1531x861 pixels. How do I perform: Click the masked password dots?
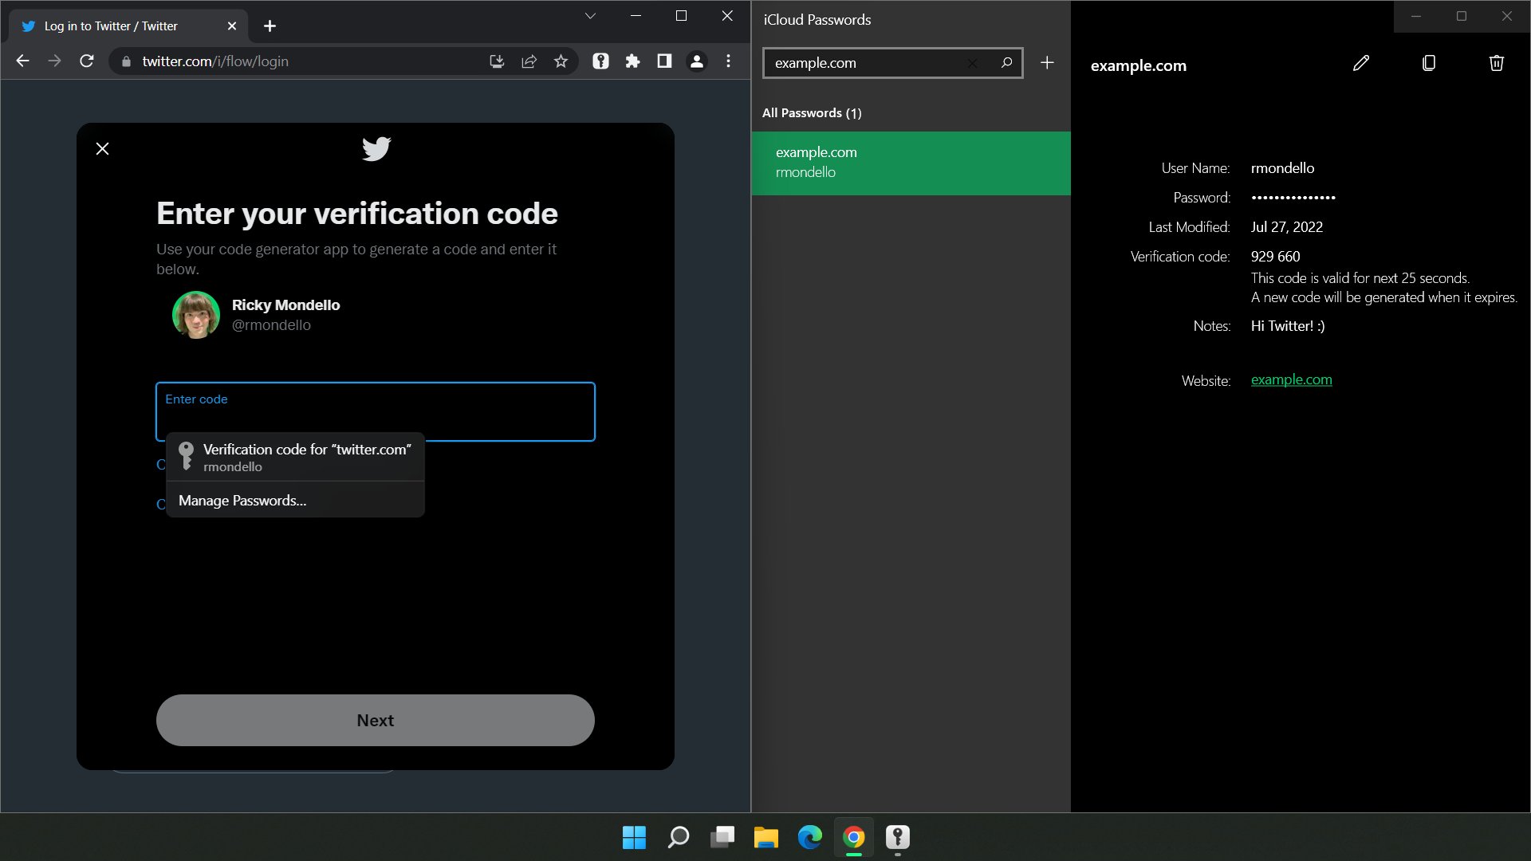[1293, 197]
